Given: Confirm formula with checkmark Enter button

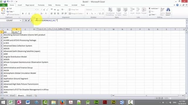Looking at the screenshot, I should tap(29, 20).
